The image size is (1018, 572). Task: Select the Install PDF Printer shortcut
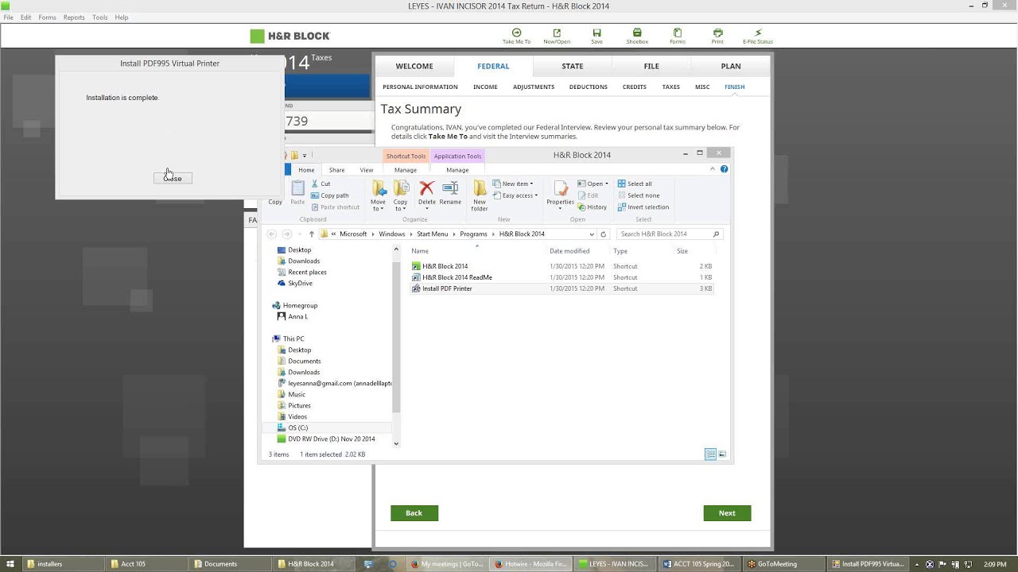pyautogui.click(x=447, y=288)
